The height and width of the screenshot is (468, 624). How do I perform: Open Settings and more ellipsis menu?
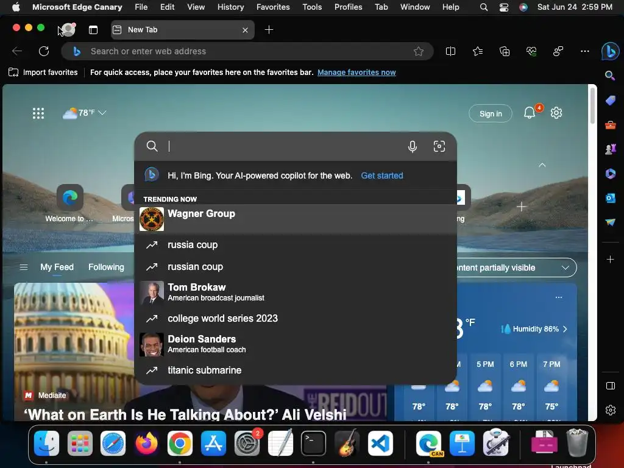click(x=584, y=51)
